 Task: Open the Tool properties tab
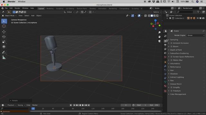(165, 36)
